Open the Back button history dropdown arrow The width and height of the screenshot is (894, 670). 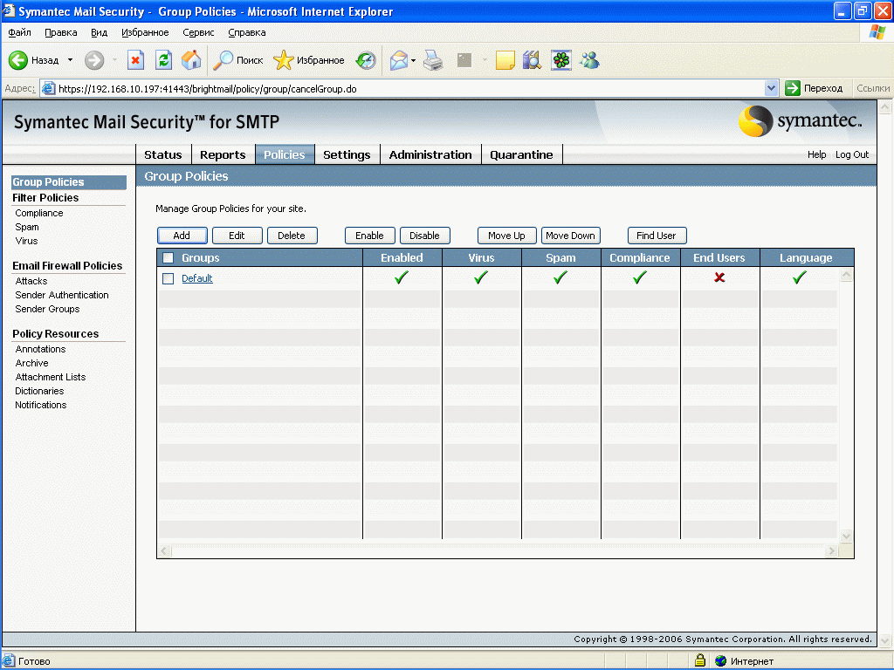[x=71, y=60]
